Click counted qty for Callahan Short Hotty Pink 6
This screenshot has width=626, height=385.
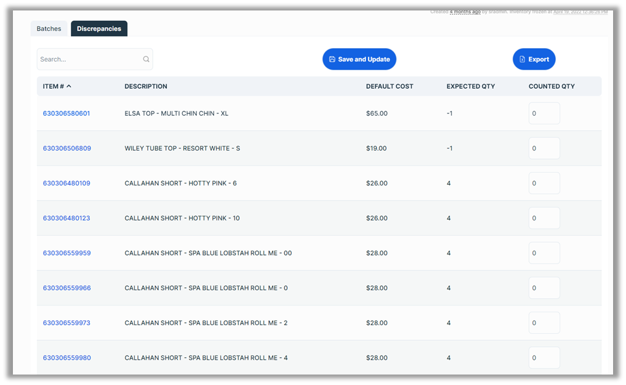coord(544,184)
